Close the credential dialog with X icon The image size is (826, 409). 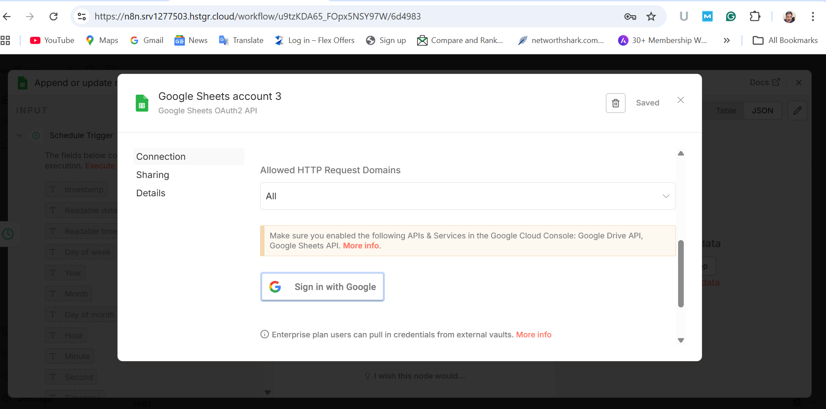coord(681,100)
